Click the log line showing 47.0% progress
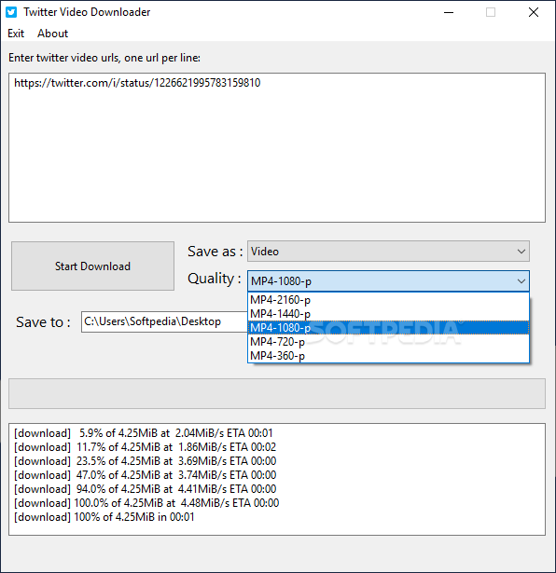 [x=145, y=475]
